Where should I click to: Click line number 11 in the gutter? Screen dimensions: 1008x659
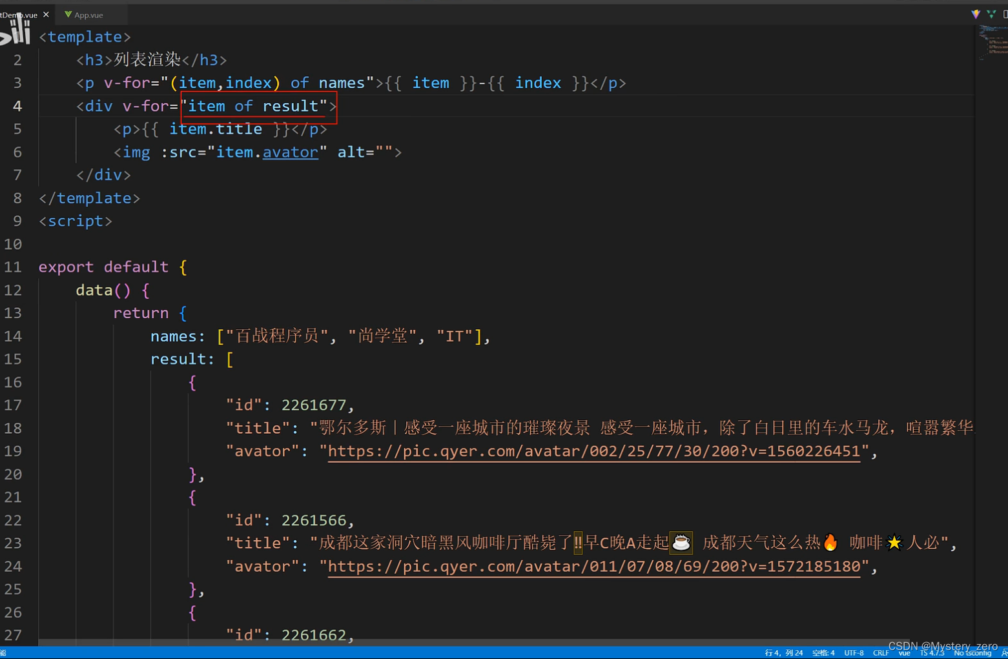pyautogui.click(x=13, y=267)
